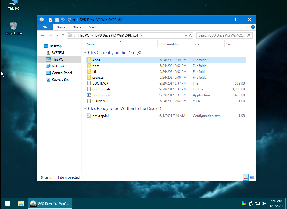The image size is (287, 209).
Task: Refresh the folder view
Action: (x=190, y=35)
